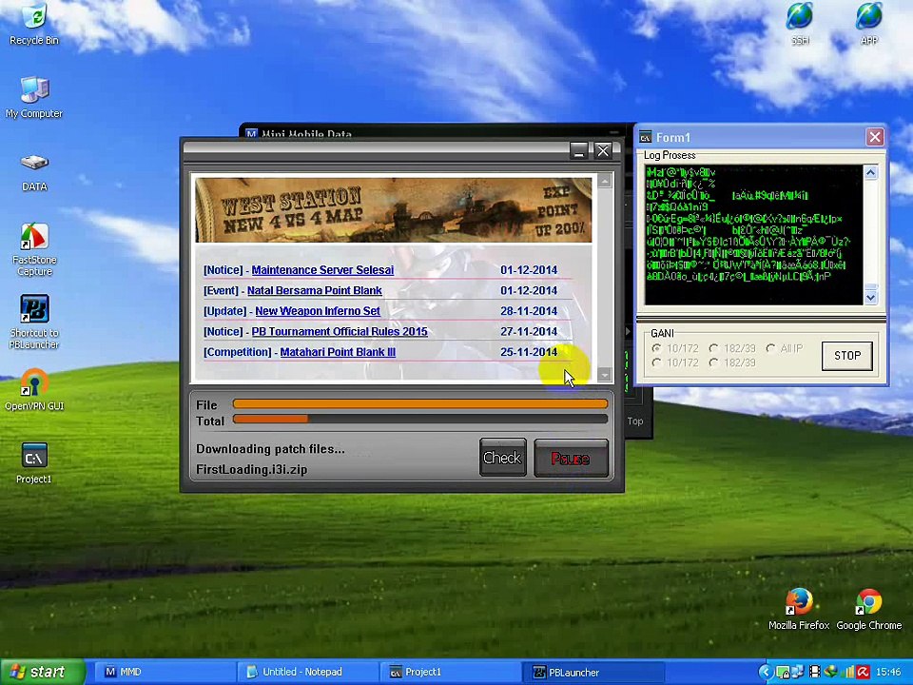
Task: Click the OpenVPN locked-monitor tray icon
Action: pyautogui.click(x=782, y=673)
